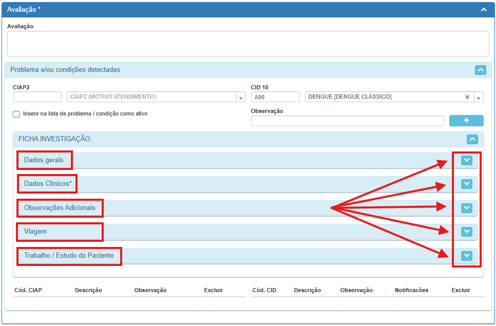The image size is (496, 326).
Task: Expand the Viagem section chevron
Action: (x=466, y=232)
